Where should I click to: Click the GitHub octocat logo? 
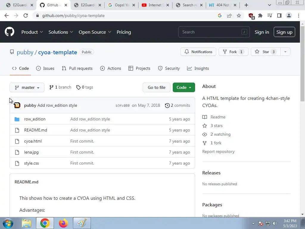[x=10, y=32]
